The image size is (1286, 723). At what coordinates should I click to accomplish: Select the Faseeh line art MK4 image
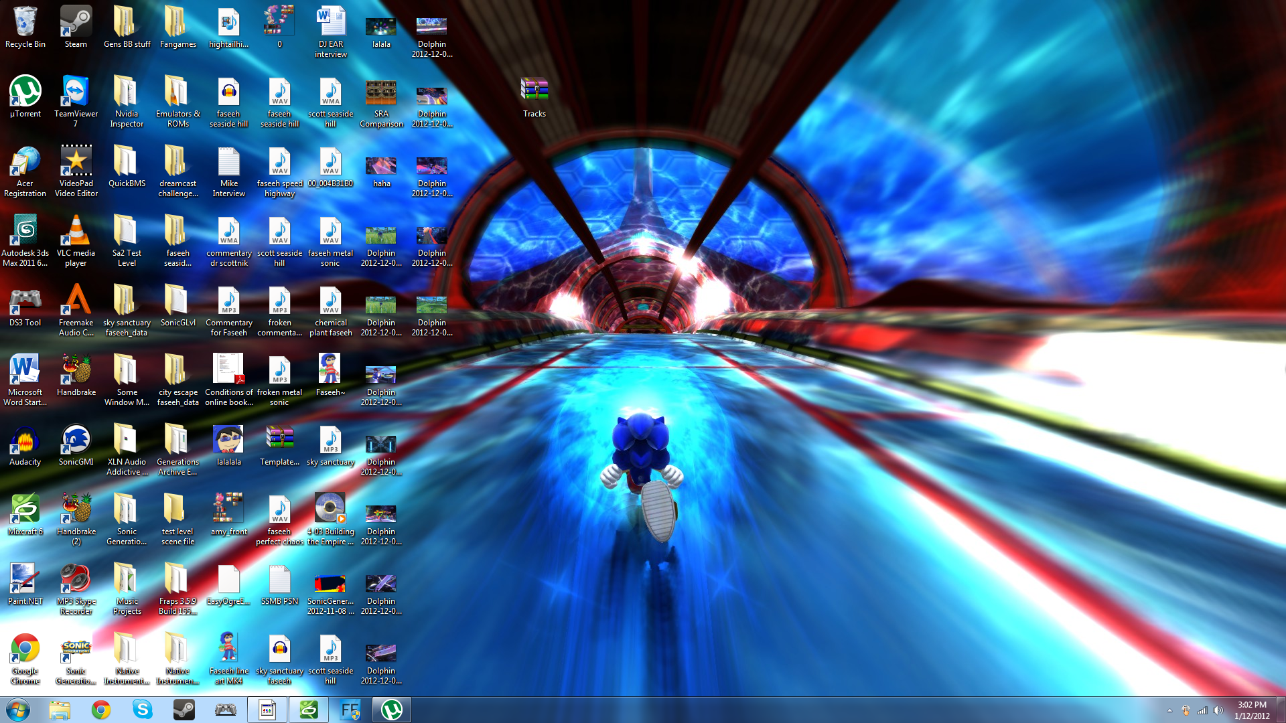229,659
